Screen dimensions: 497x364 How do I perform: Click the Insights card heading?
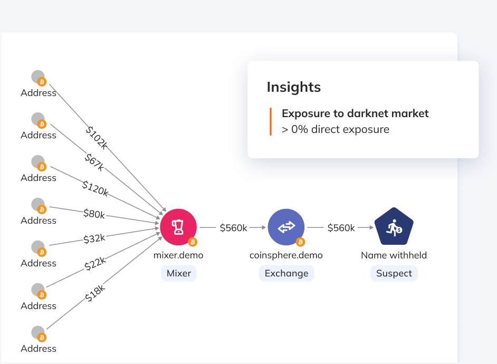pyautogui.click(x=293, y=87)
